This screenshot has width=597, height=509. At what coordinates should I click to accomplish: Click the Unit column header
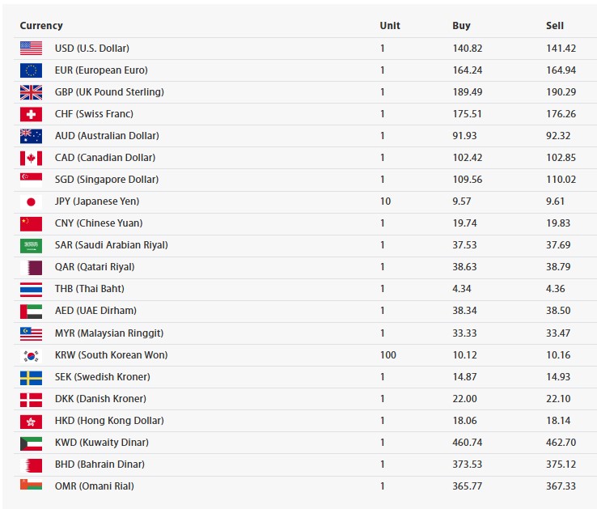click(x=390, y=26)
